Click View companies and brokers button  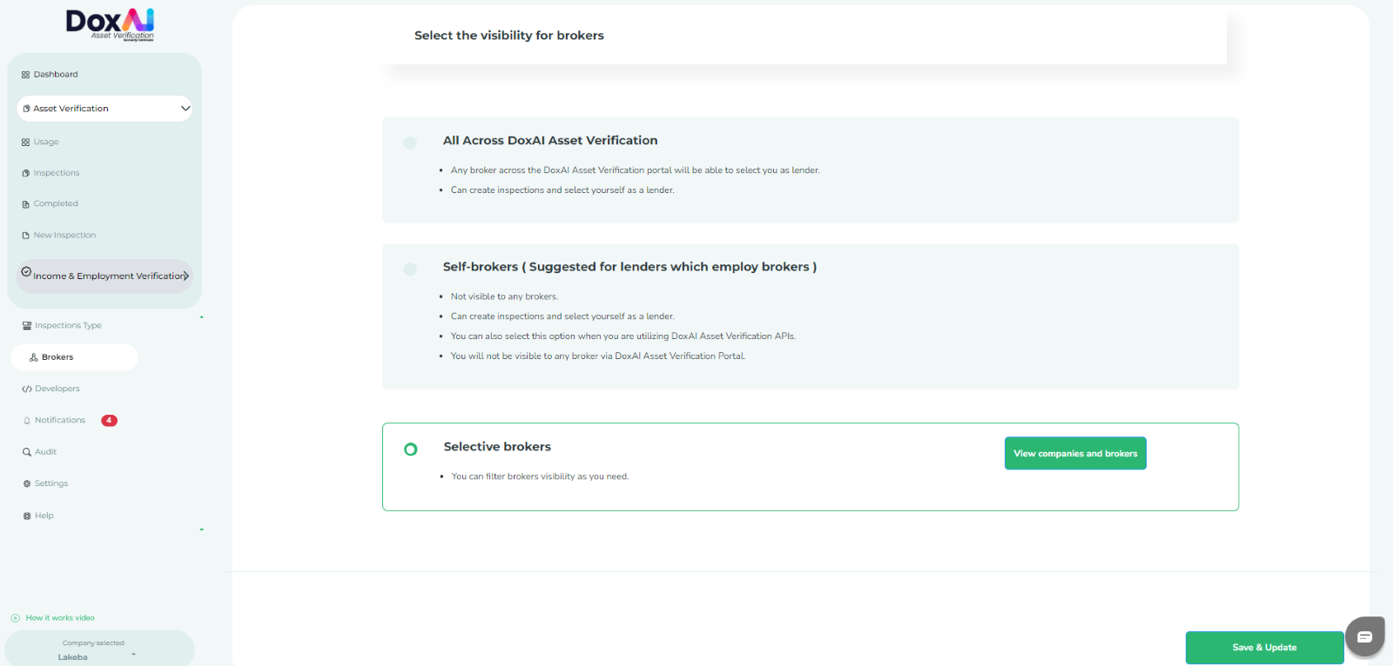point(1075,454)
